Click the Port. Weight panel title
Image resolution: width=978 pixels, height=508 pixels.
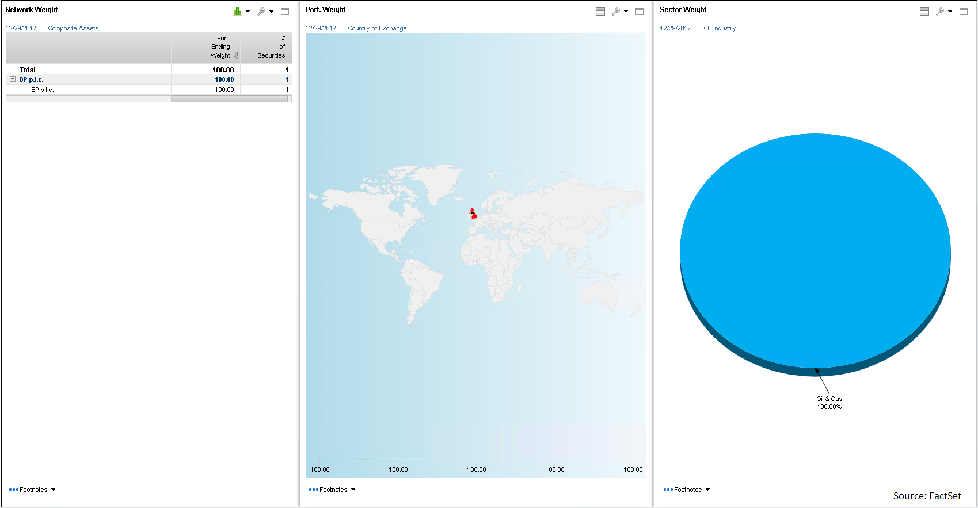[325, 10]
